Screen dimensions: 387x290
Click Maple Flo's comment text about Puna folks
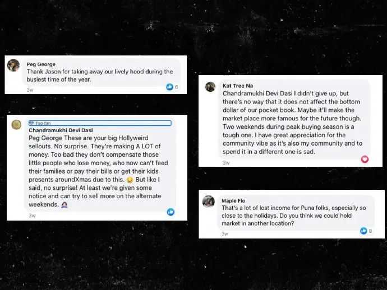[294, 216]
